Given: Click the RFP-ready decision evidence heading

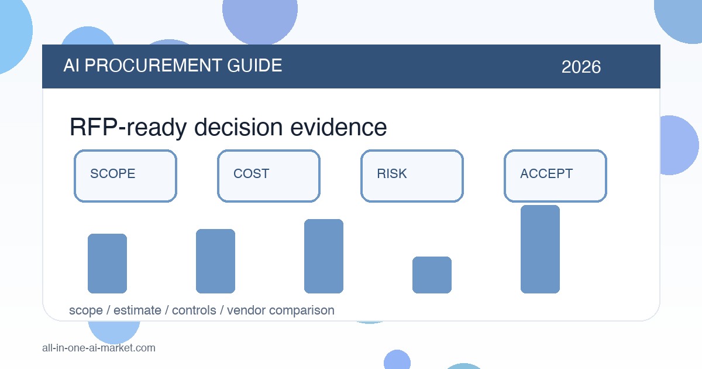Looking at the screenshot, I should pos(228,127).
